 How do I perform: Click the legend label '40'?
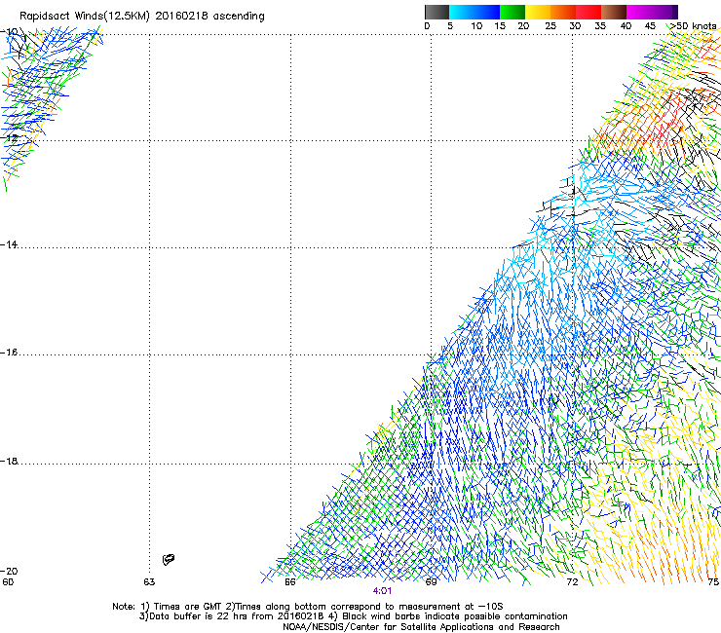tap(626, 26)
